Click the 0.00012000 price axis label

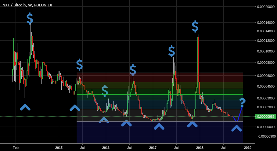(x=266, y=41)
